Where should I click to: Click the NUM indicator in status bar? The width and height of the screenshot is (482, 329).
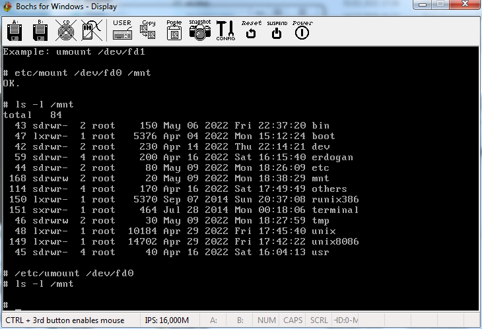click(x=267, y=321)
